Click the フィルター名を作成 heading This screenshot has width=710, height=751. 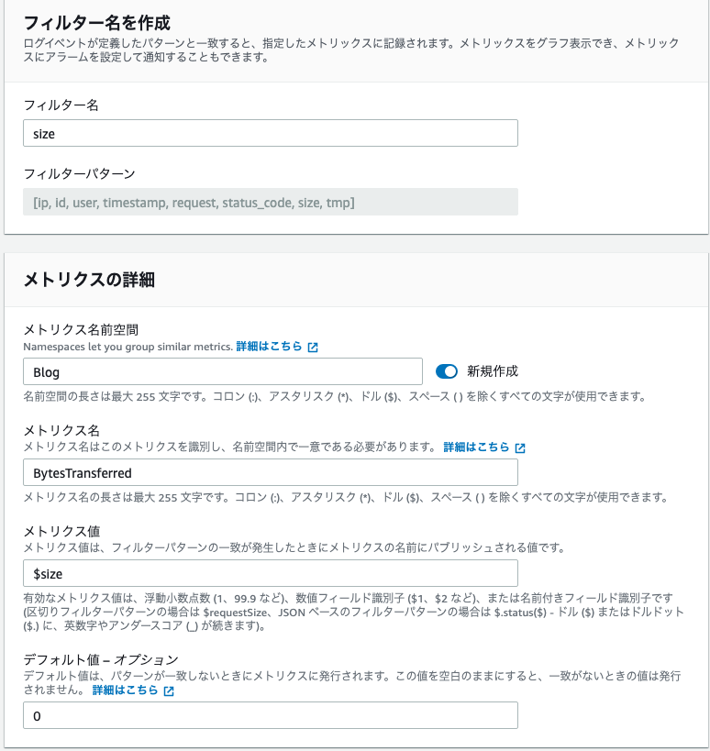96,23
